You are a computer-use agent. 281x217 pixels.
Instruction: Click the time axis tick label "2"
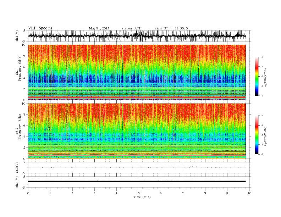(x=72, y=193)
